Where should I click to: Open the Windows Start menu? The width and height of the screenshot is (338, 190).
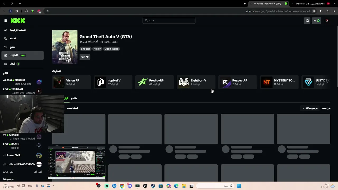[x=239, y=186]
